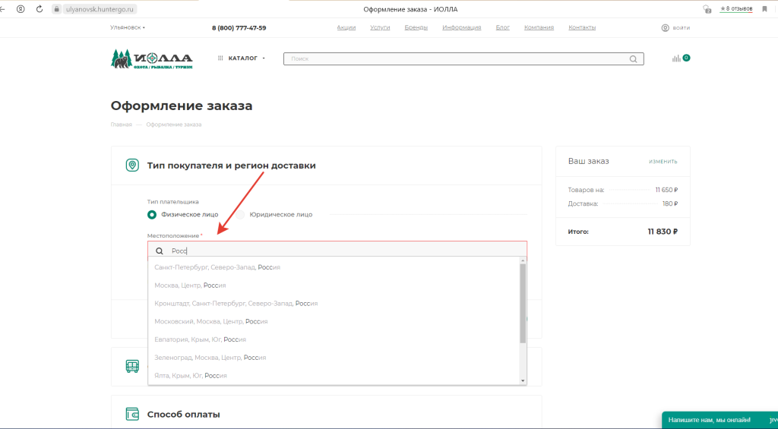This screenshot has width=778, height=429.
Task: Choose Москва, Центр, Россия suggestion
Action: pos(190,285)
